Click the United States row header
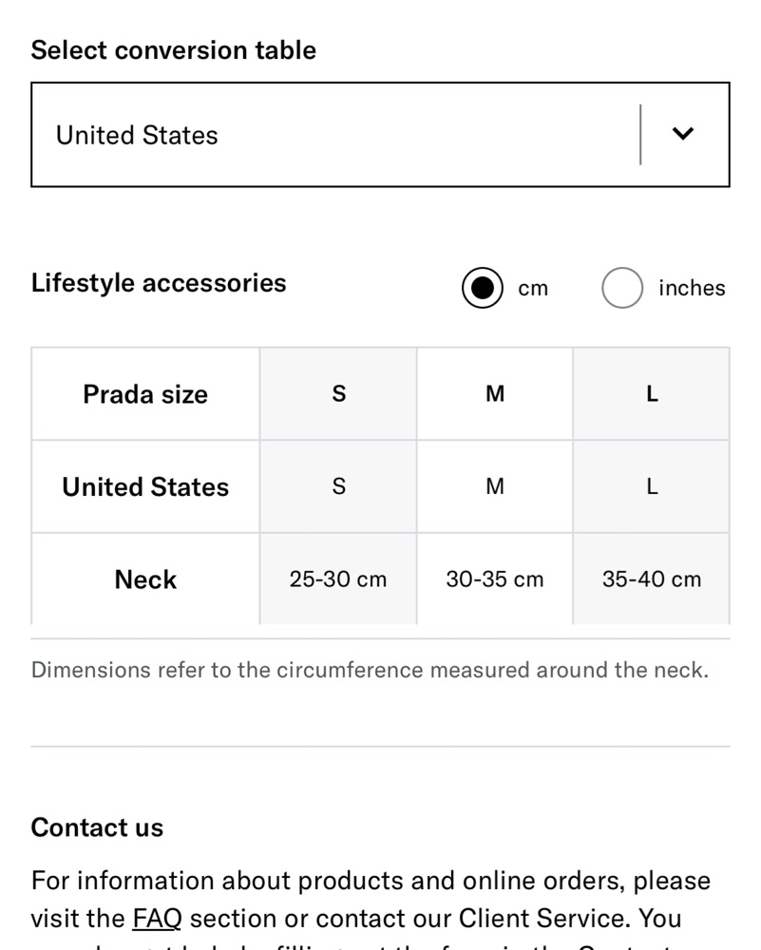The image size is (761, 950). (145, 486)
